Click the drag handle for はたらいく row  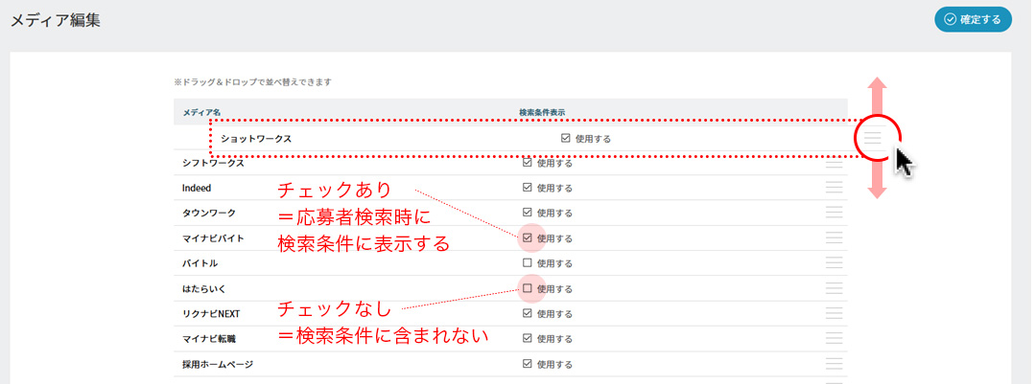(834, 288)
